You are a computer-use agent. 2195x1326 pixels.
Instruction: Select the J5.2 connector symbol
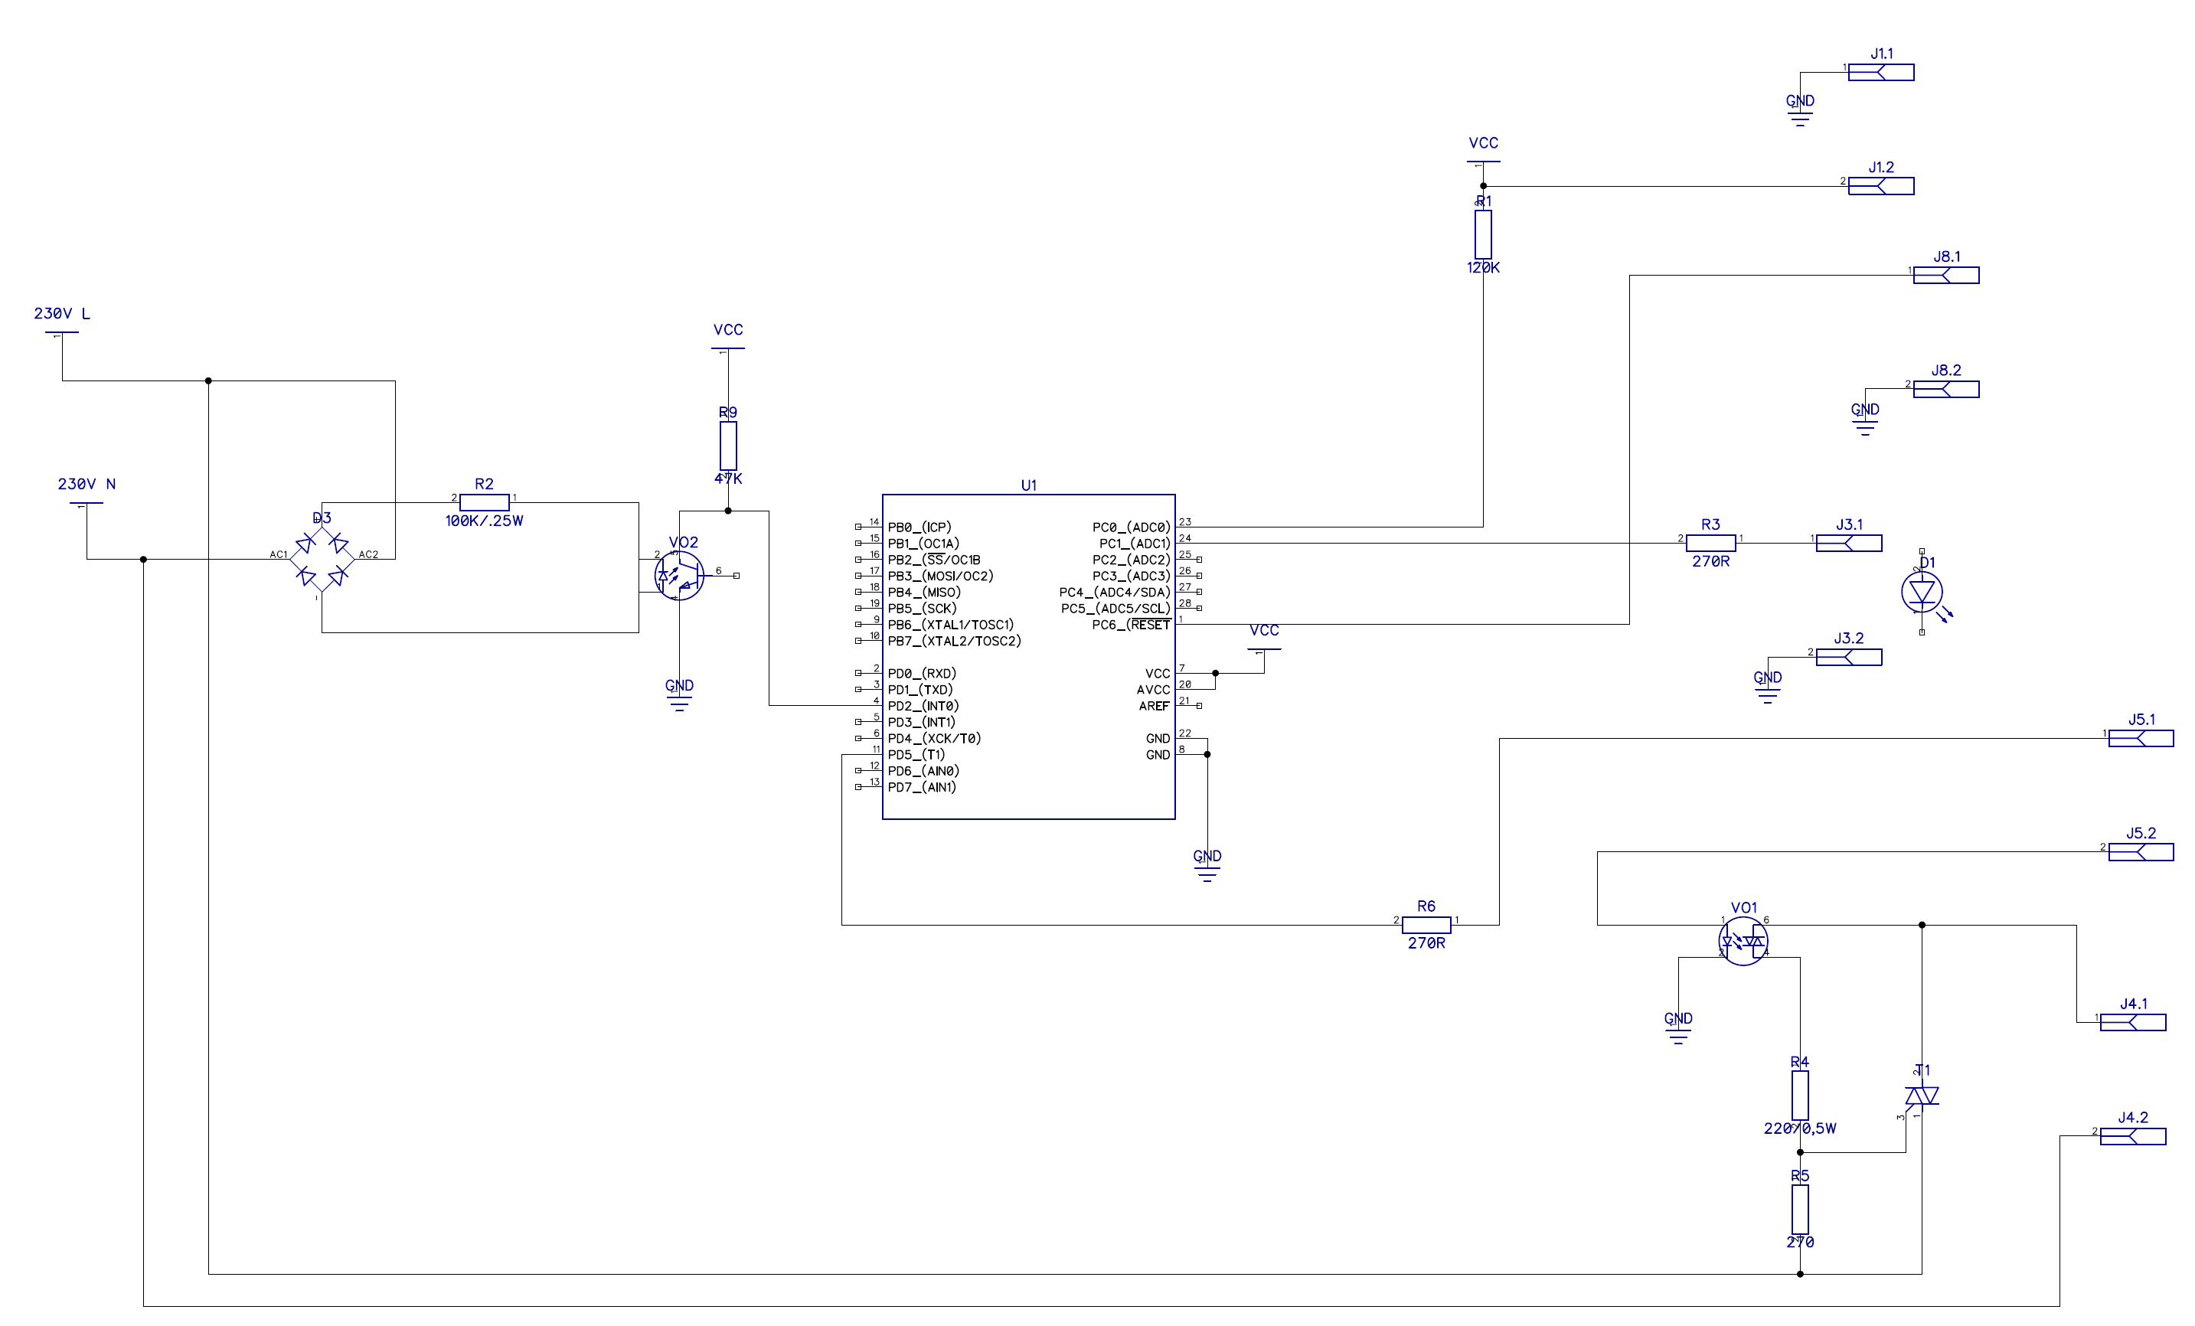point(2141,852)
